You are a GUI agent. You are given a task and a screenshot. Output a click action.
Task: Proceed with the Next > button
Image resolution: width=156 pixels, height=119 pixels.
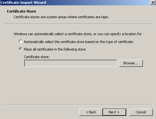point(114,112)
